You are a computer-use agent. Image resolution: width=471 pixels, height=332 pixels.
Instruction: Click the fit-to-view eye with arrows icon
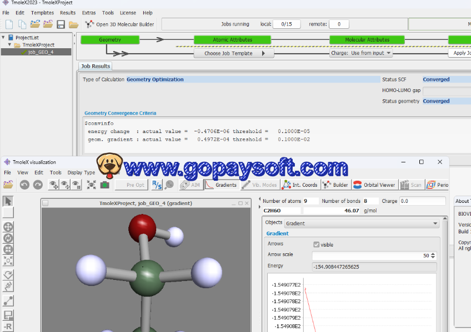pyautogui.click(x=91, y=185)
